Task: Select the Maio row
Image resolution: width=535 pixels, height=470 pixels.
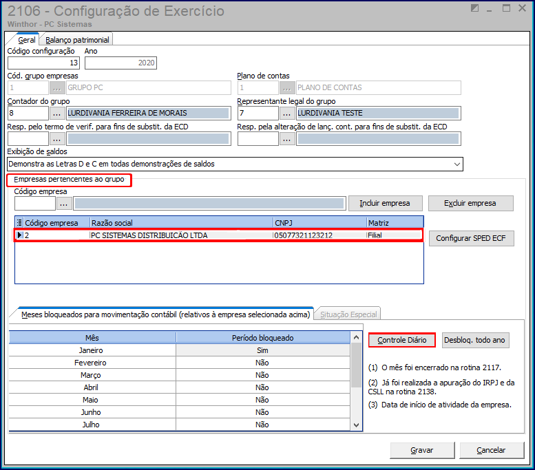Action: tap(180, 400)
